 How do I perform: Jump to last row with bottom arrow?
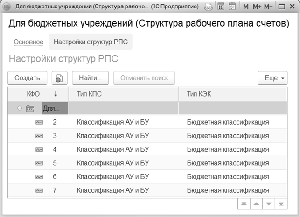point(281,204)
